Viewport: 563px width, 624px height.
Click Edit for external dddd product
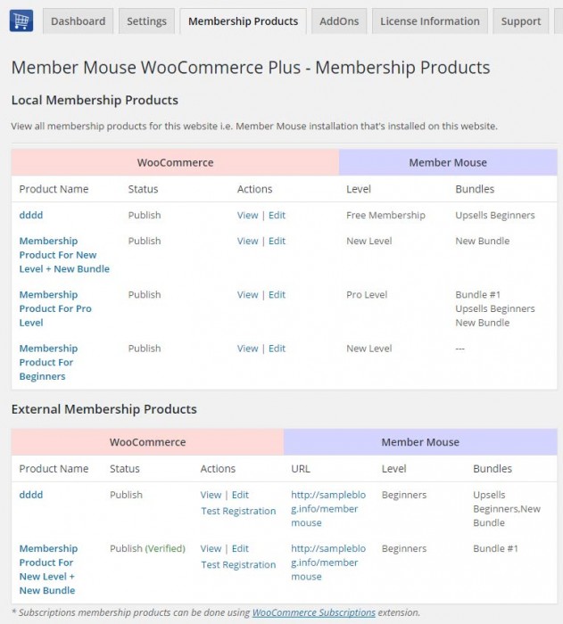(x=241, y=495)
